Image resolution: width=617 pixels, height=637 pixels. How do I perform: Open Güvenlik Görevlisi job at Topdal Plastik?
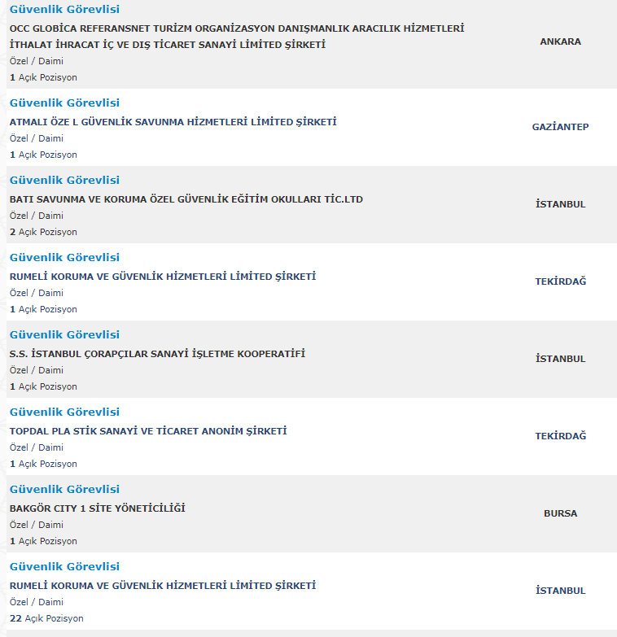[64, 412]
